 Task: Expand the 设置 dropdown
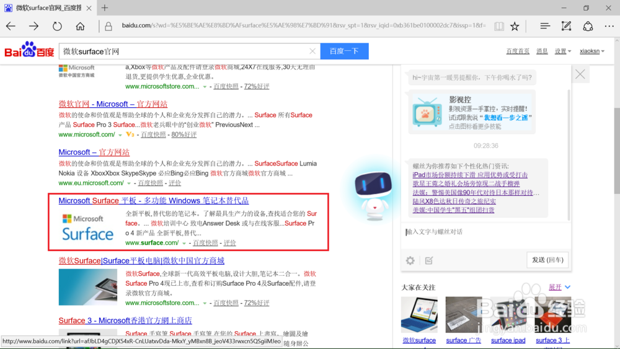[563, 51]
